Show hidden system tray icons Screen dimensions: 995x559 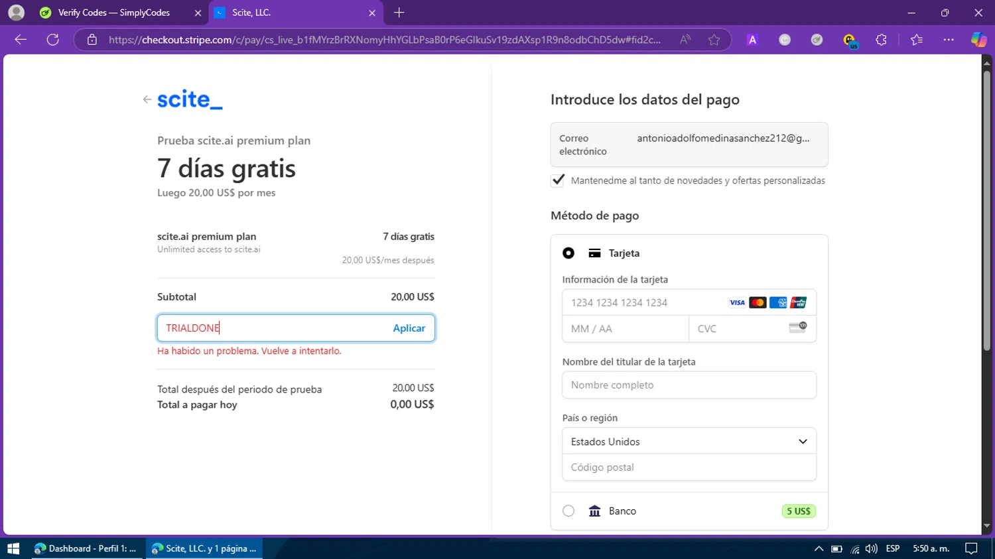(819, 548)
